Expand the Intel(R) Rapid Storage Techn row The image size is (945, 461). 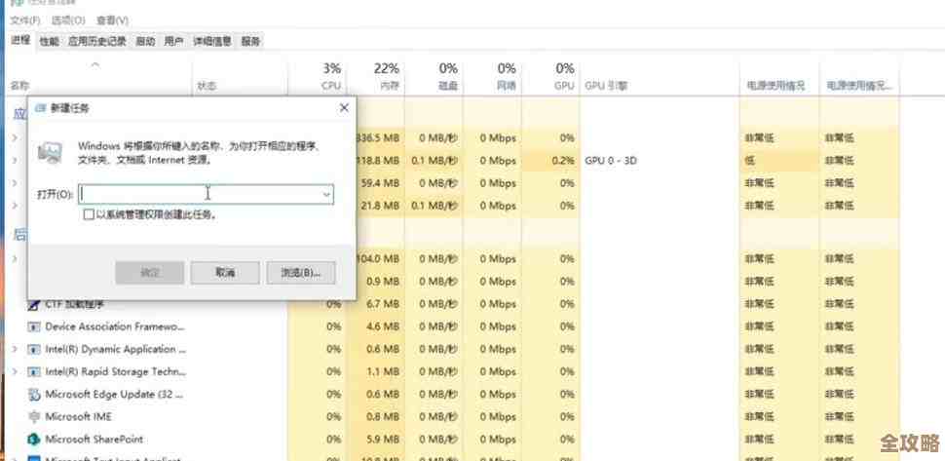15,371
